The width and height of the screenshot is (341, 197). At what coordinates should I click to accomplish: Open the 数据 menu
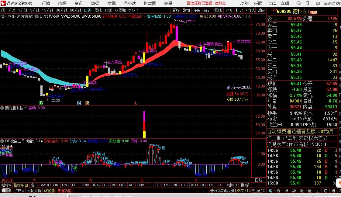click(x=95, y=3)
